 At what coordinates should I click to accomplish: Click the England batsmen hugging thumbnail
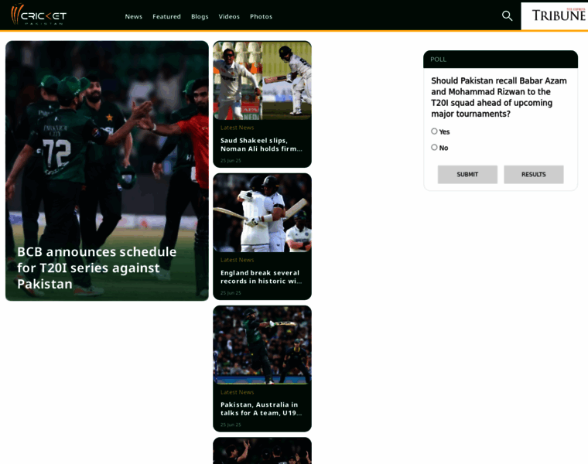[262, 213]
